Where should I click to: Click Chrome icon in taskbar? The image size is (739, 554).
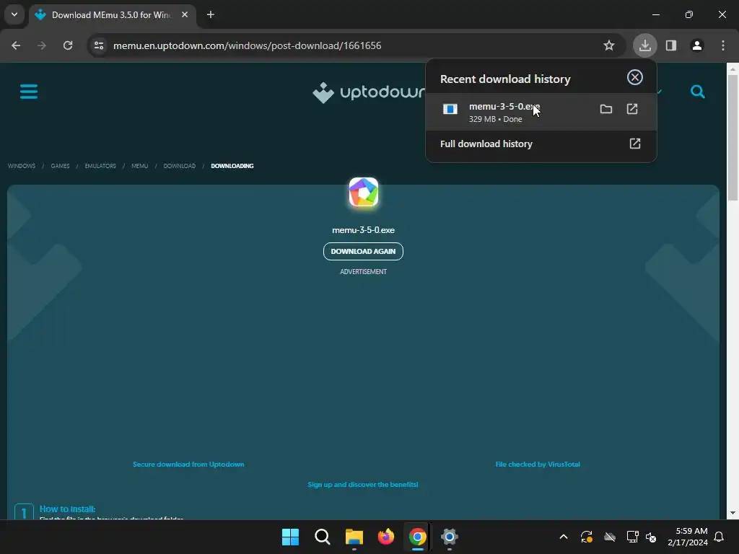pyautogui.click(x=418, y=537)
